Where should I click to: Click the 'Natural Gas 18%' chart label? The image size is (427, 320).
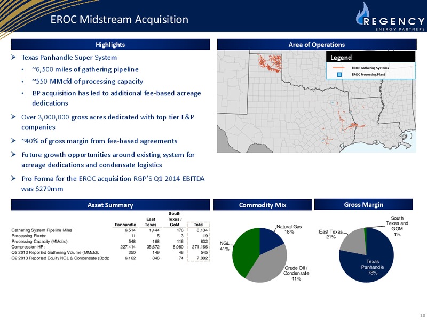click(289, 229)
